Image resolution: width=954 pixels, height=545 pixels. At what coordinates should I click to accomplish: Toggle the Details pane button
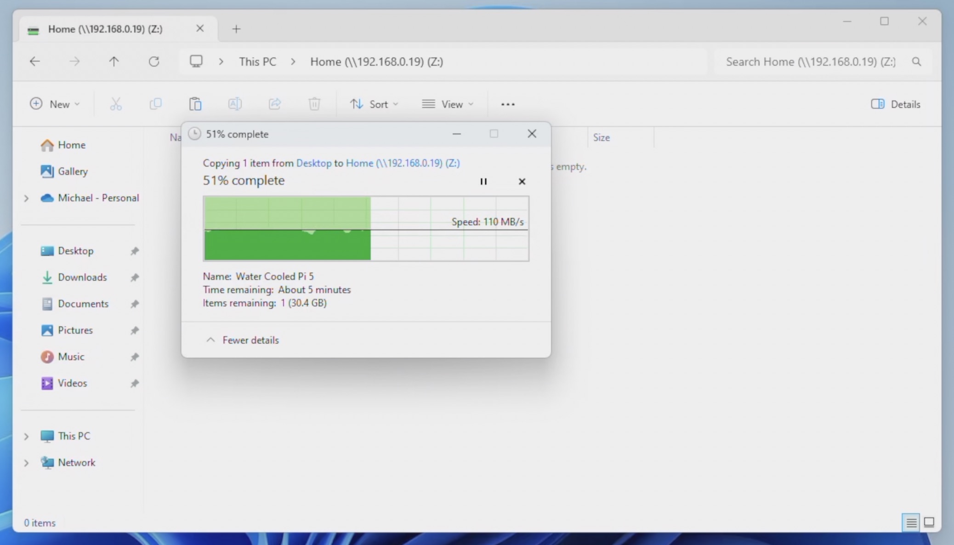(896, 104)
